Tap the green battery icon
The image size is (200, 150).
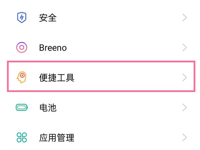click(x=22, y=107)
